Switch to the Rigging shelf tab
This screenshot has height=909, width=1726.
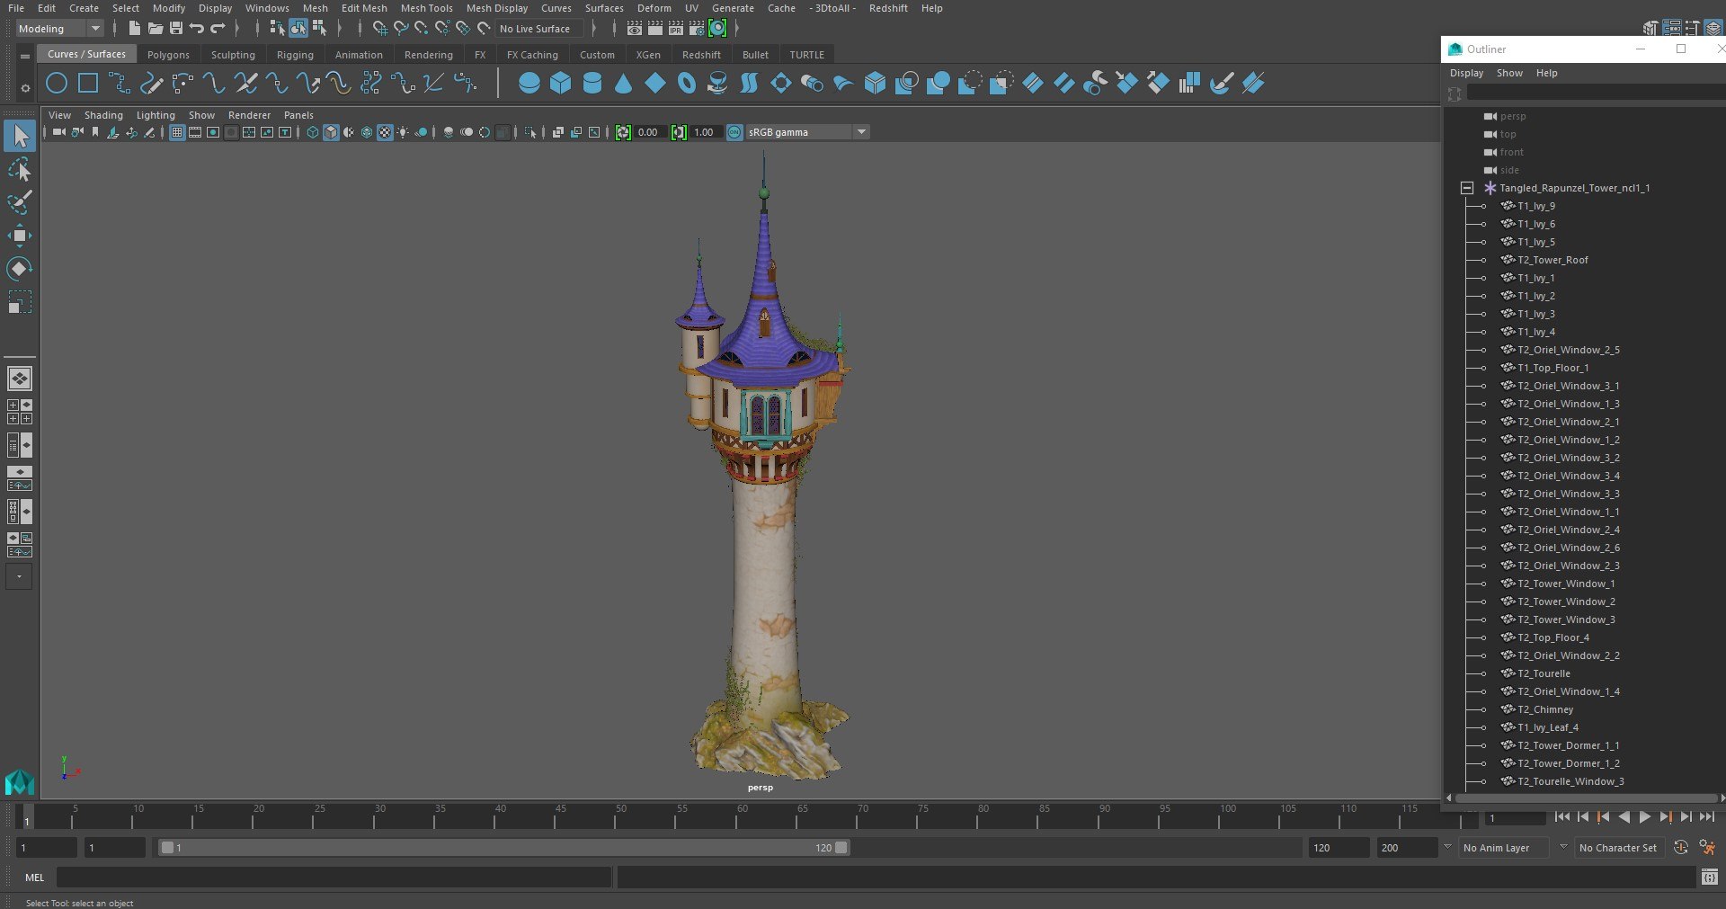[x=295, y=55]
